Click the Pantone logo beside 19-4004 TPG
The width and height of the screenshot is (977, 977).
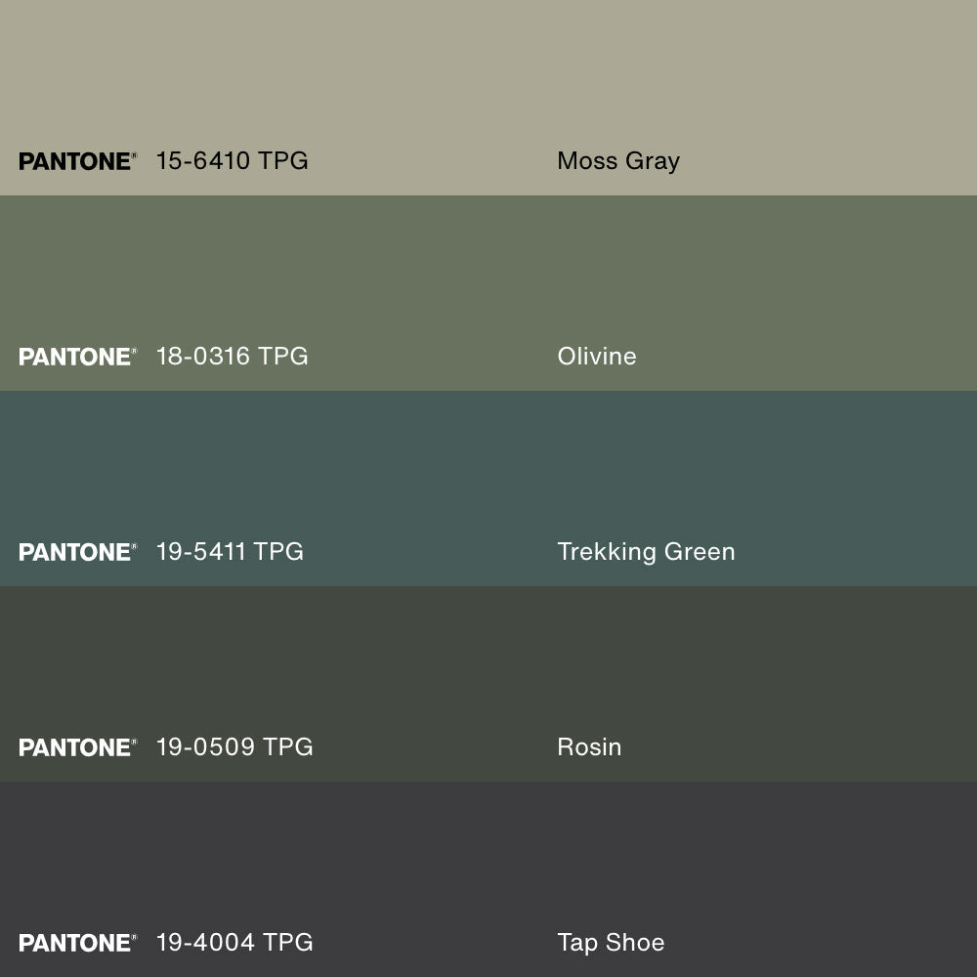pos(77,943)
